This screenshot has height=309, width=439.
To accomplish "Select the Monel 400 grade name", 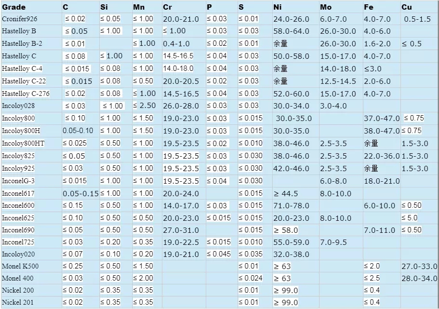I will tap(18, 279).
